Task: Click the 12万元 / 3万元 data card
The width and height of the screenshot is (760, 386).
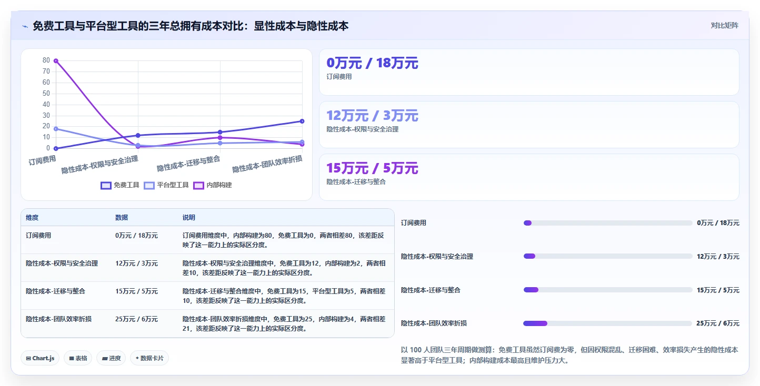Action: (x=529, y=125)
